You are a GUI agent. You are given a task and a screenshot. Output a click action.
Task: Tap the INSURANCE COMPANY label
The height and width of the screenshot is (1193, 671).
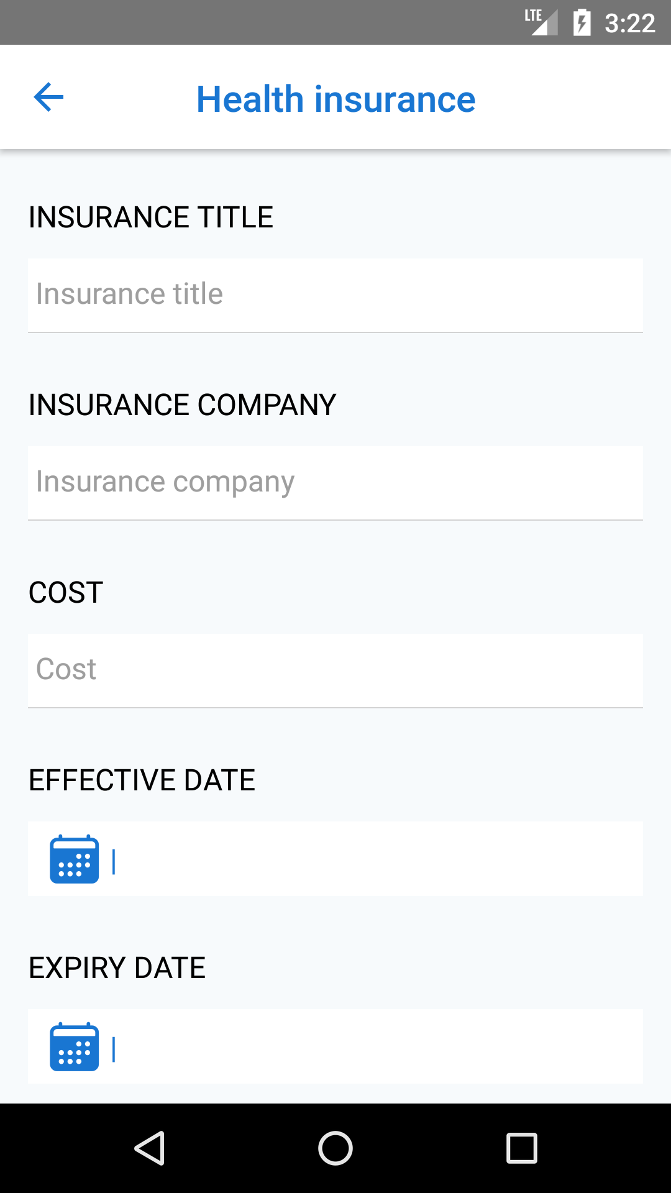point(183,405)
